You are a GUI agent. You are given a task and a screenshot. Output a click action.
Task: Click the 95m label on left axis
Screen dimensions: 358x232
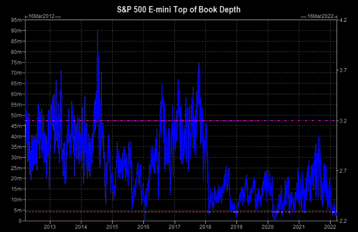[16, 20]
